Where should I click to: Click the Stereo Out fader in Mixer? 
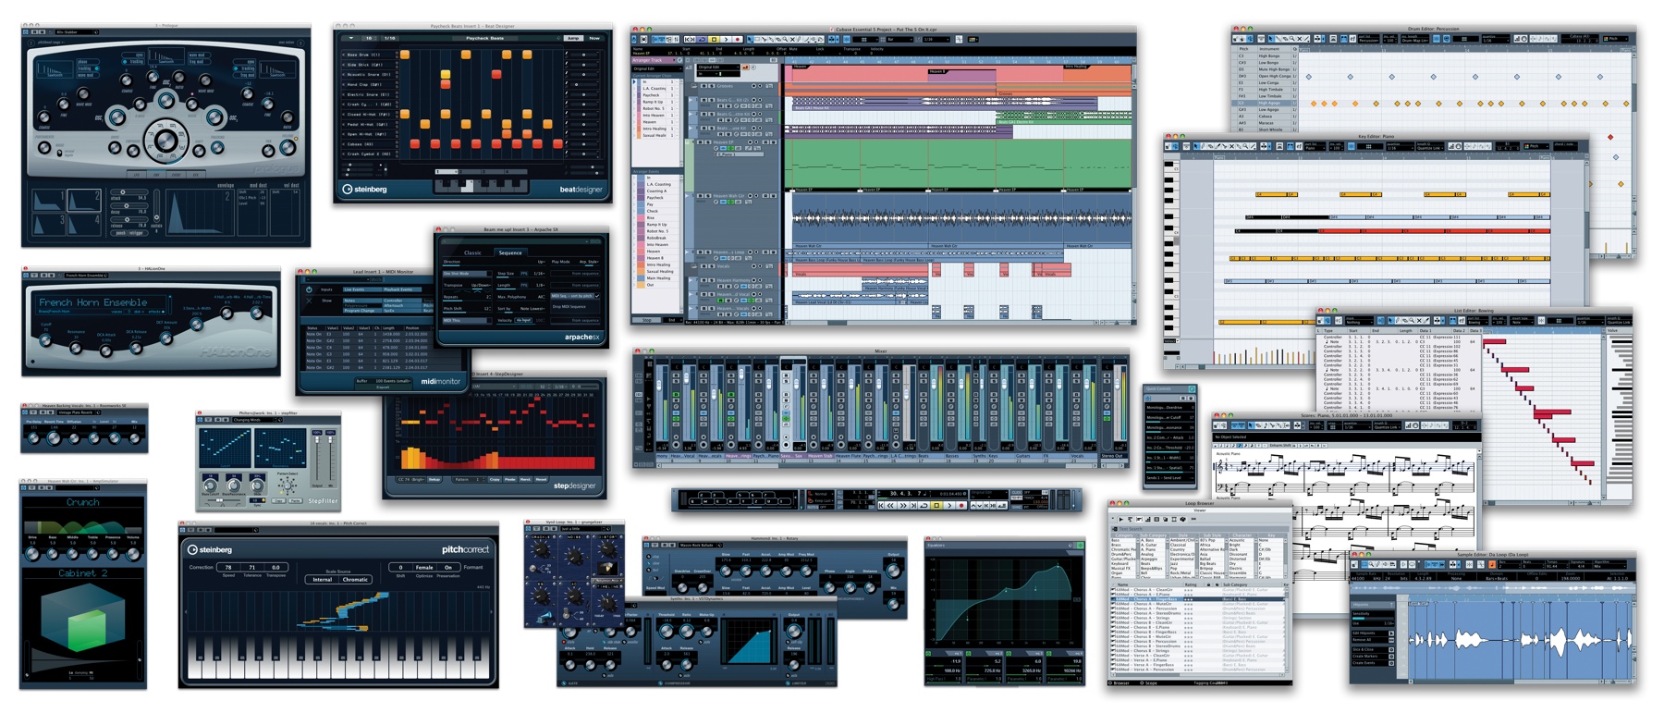[x=1118, y=384]
